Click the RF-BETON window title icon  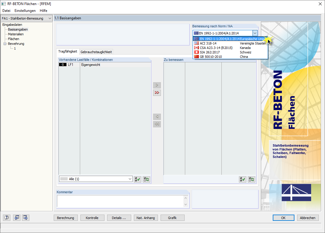pyautogui.click(x=3, y=4)
